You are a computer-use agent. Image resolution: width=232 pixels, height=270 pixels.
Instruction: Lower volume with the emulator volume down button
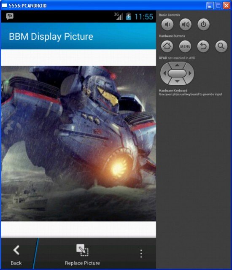coord(167,24)
